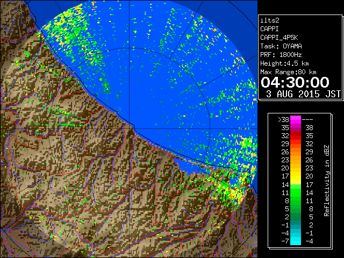This screenshot has width=344, height=258.
Task: Click the '>38' legend label
Action: (283, 120)
